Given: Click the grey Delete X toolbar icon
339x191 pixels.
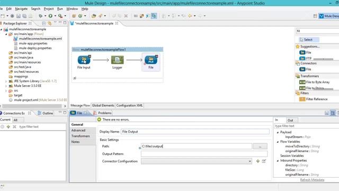Looking at the screenshot, I should point(126,16).
